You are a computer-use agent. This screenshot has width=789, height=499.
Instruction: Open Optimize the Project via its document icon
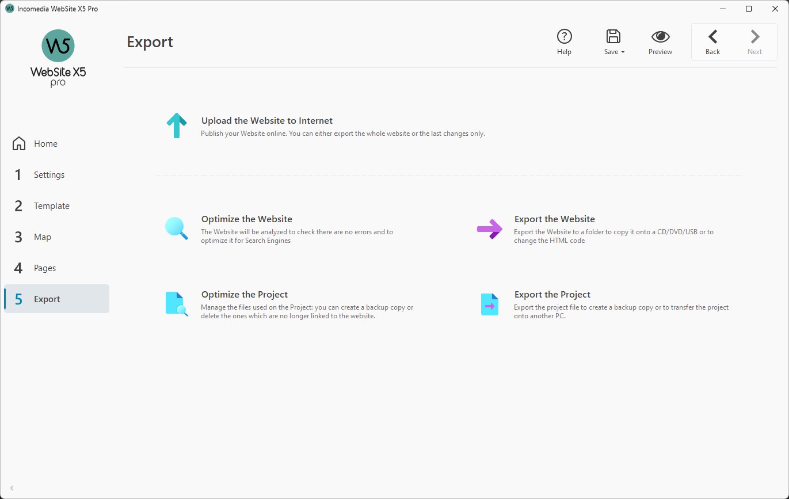tap(176, 304)
